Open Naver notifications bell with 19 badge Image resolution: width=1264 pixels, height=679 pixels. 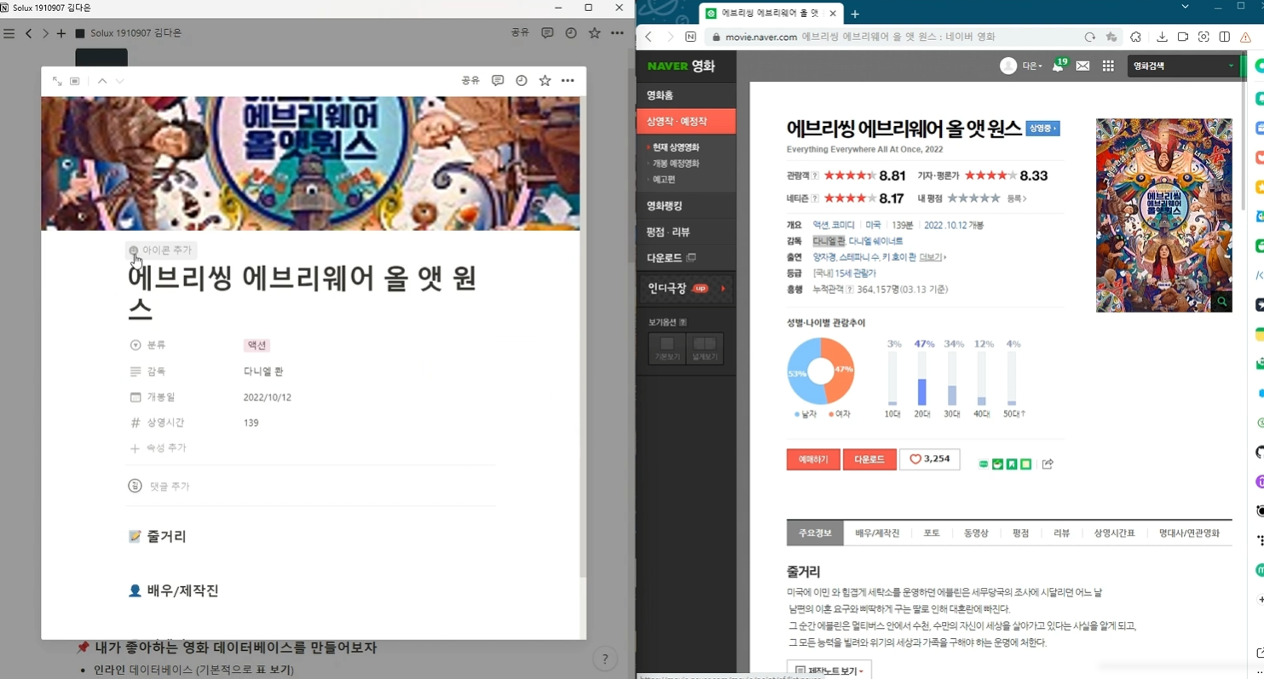(x=1059, y=65)
